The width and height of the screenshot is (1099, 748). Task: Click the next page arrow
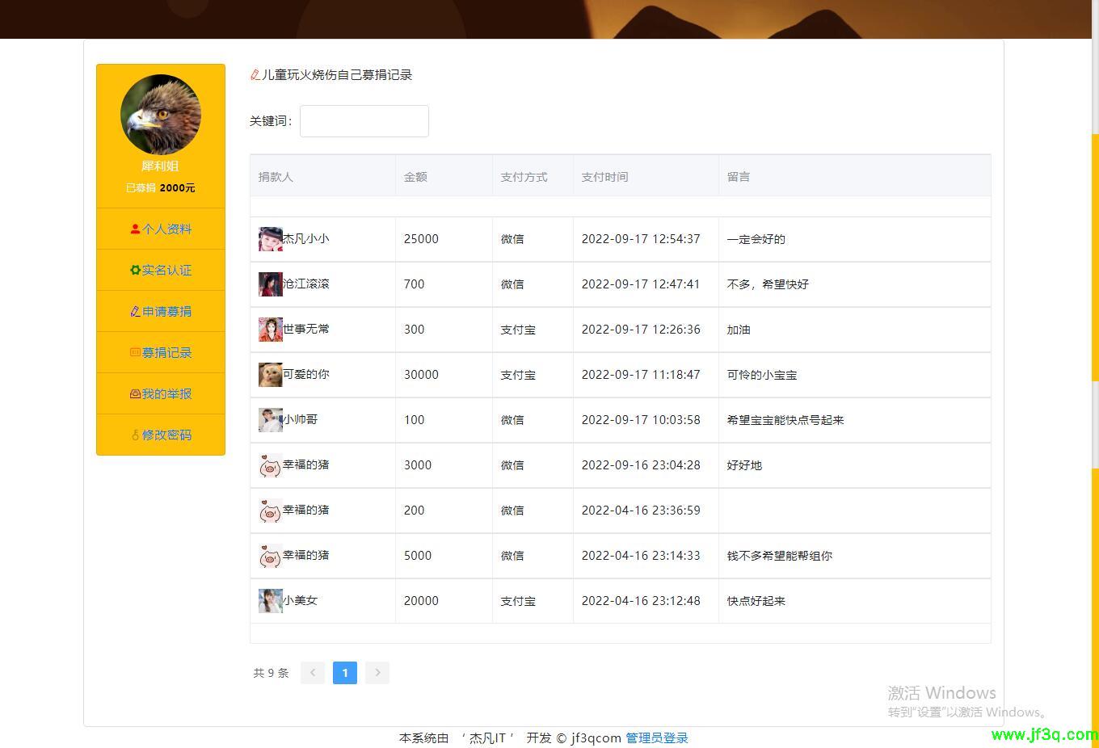pos(377,672)
